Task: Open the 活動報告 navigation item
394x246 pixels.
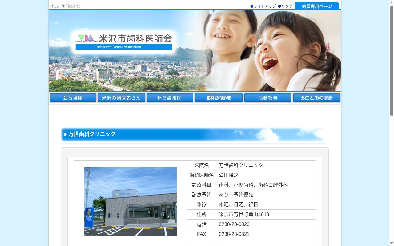Action: [x=268, y=98]
